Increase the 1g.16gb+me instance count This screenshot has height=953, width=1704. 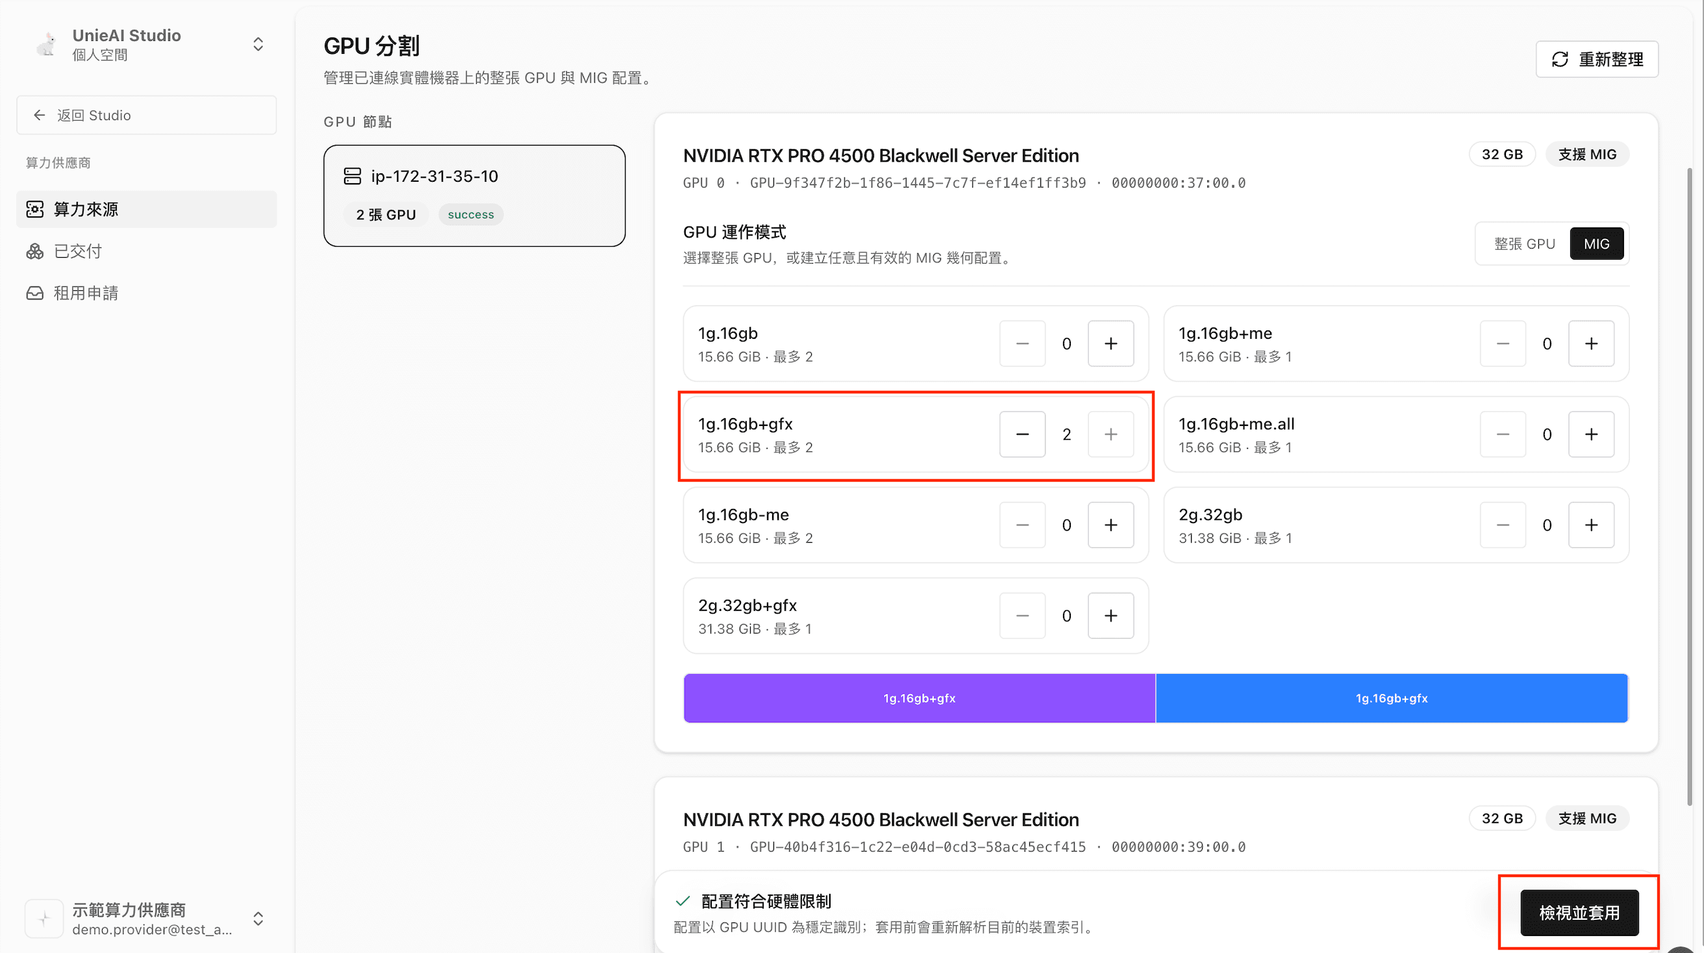click(x=1591, y=344)
